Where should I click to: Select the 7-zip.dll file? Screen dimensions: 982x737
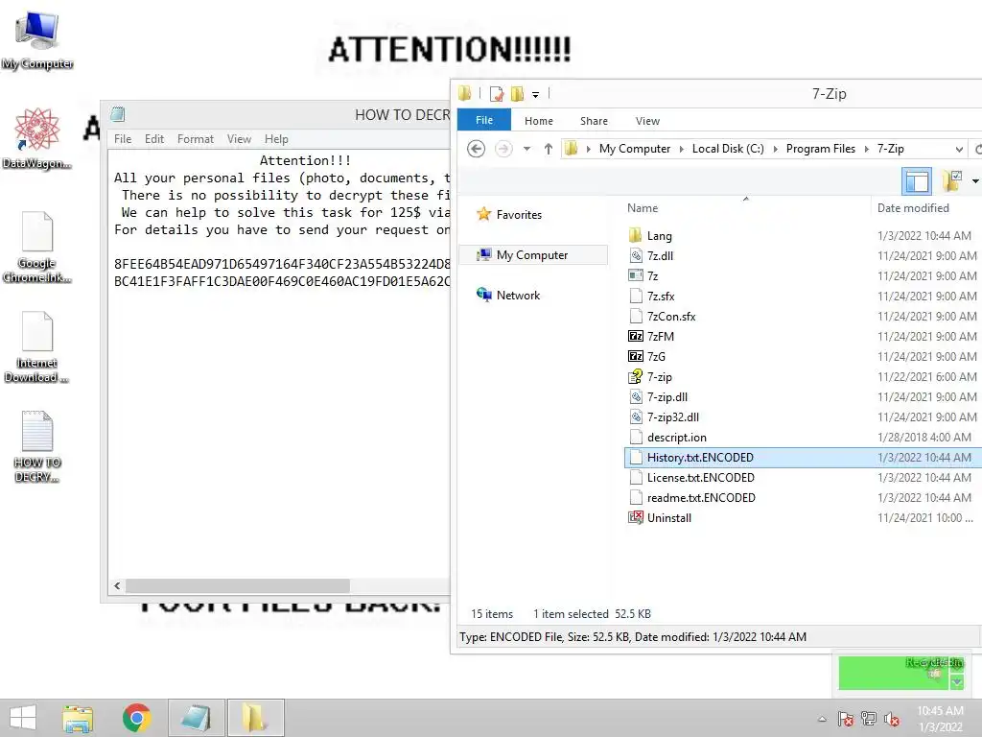pyautogui.click(x=803, y=396)
